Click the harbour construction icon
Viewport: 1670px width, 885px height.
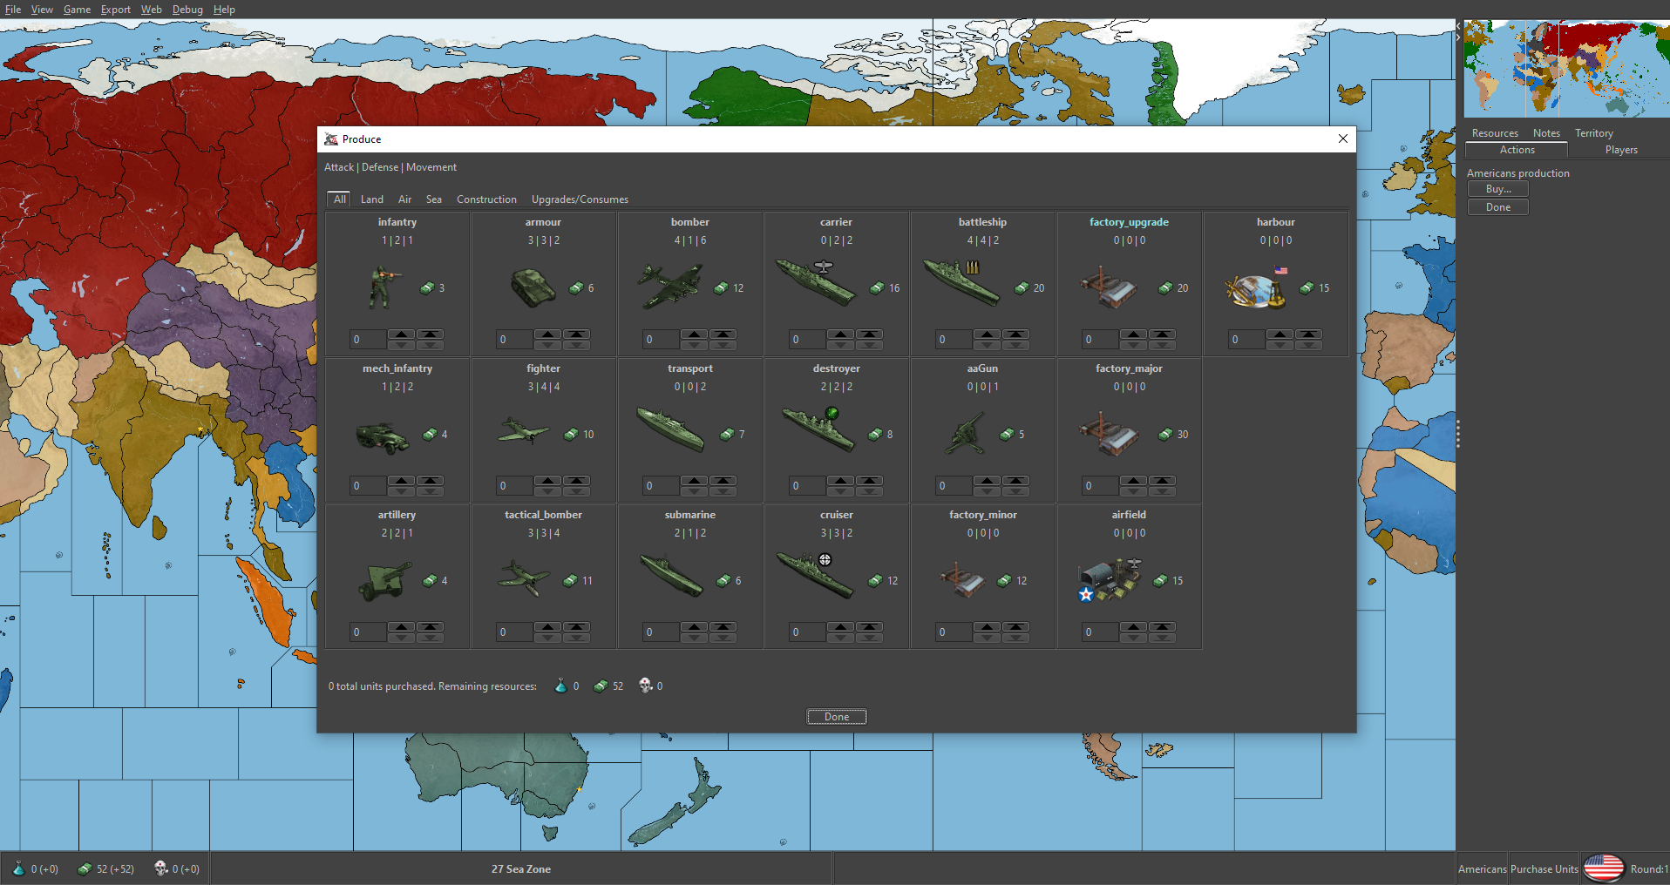pyautogui.click(x=1256, y=290)
